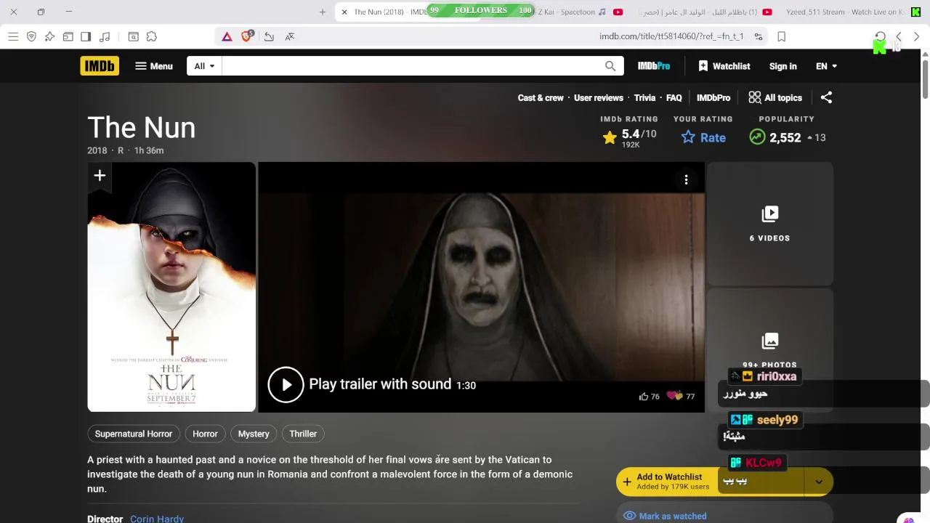Select the Horror genre chip
Image resolution: width=930 pixels, height=523 pixels.
pyautogui.click(x=205, y=434)
